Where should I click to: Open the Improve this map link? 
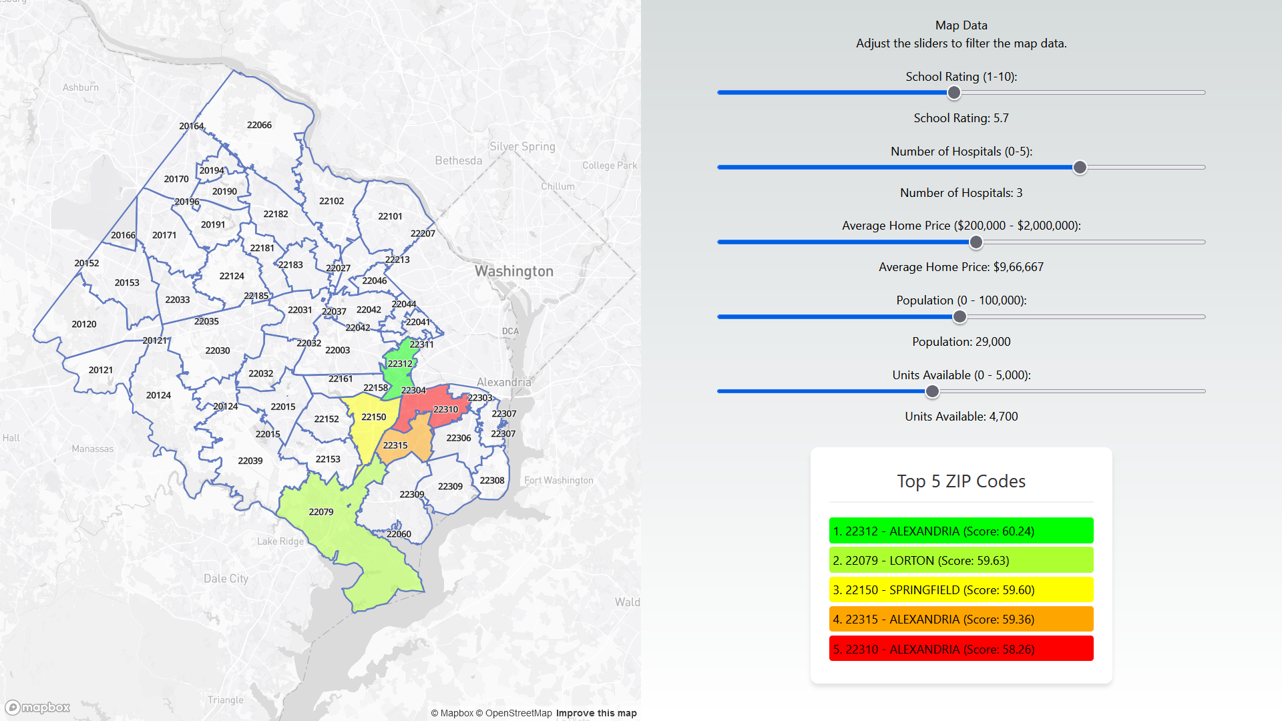point(596,713)
